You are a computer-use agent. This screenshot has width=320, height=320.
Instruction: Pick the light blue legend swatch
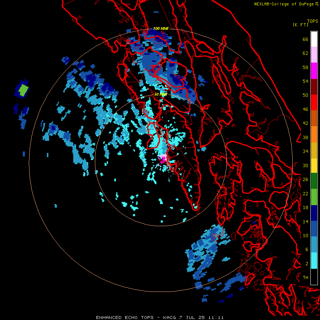[x=314, y=245]
